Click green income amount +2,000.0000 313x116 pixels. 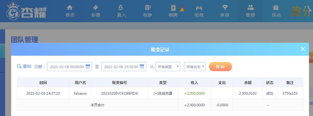pos(194,93)
